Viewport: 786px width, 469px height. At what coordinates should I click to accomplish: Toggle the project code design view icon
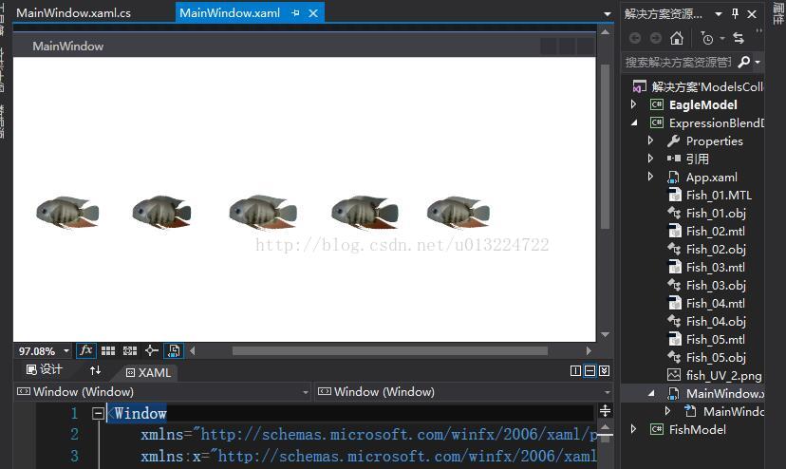pos(174,350)
